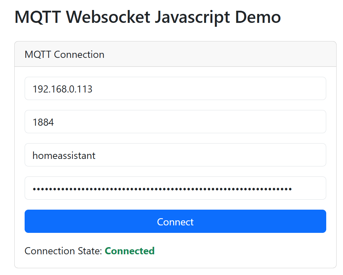
Task: Click the first dot in the password field
Action: 34,189
